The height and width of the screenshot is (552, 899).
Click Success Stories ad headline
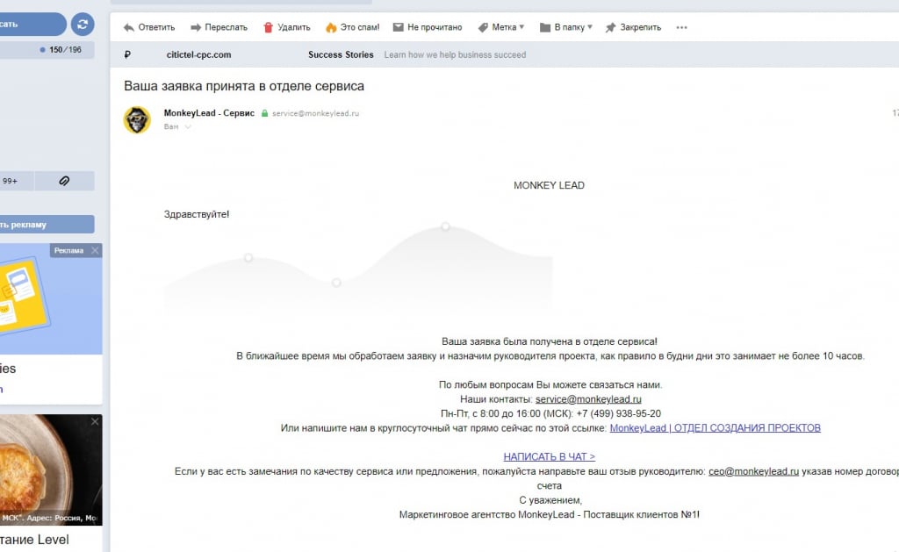point(341,54)
